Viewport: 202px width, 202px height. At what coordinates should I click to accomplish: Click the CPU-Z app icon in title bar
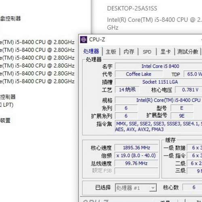pos(84,40)
